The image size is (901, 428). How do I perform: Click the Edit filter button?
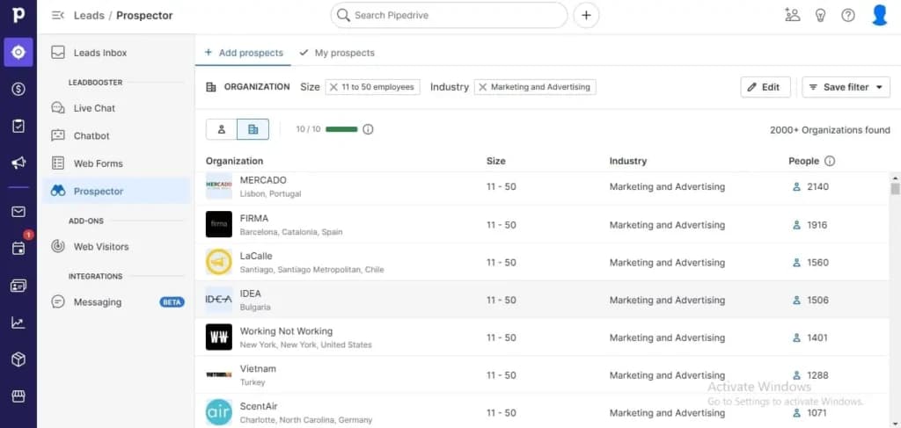pyautogui.click(x=765, y=87)
